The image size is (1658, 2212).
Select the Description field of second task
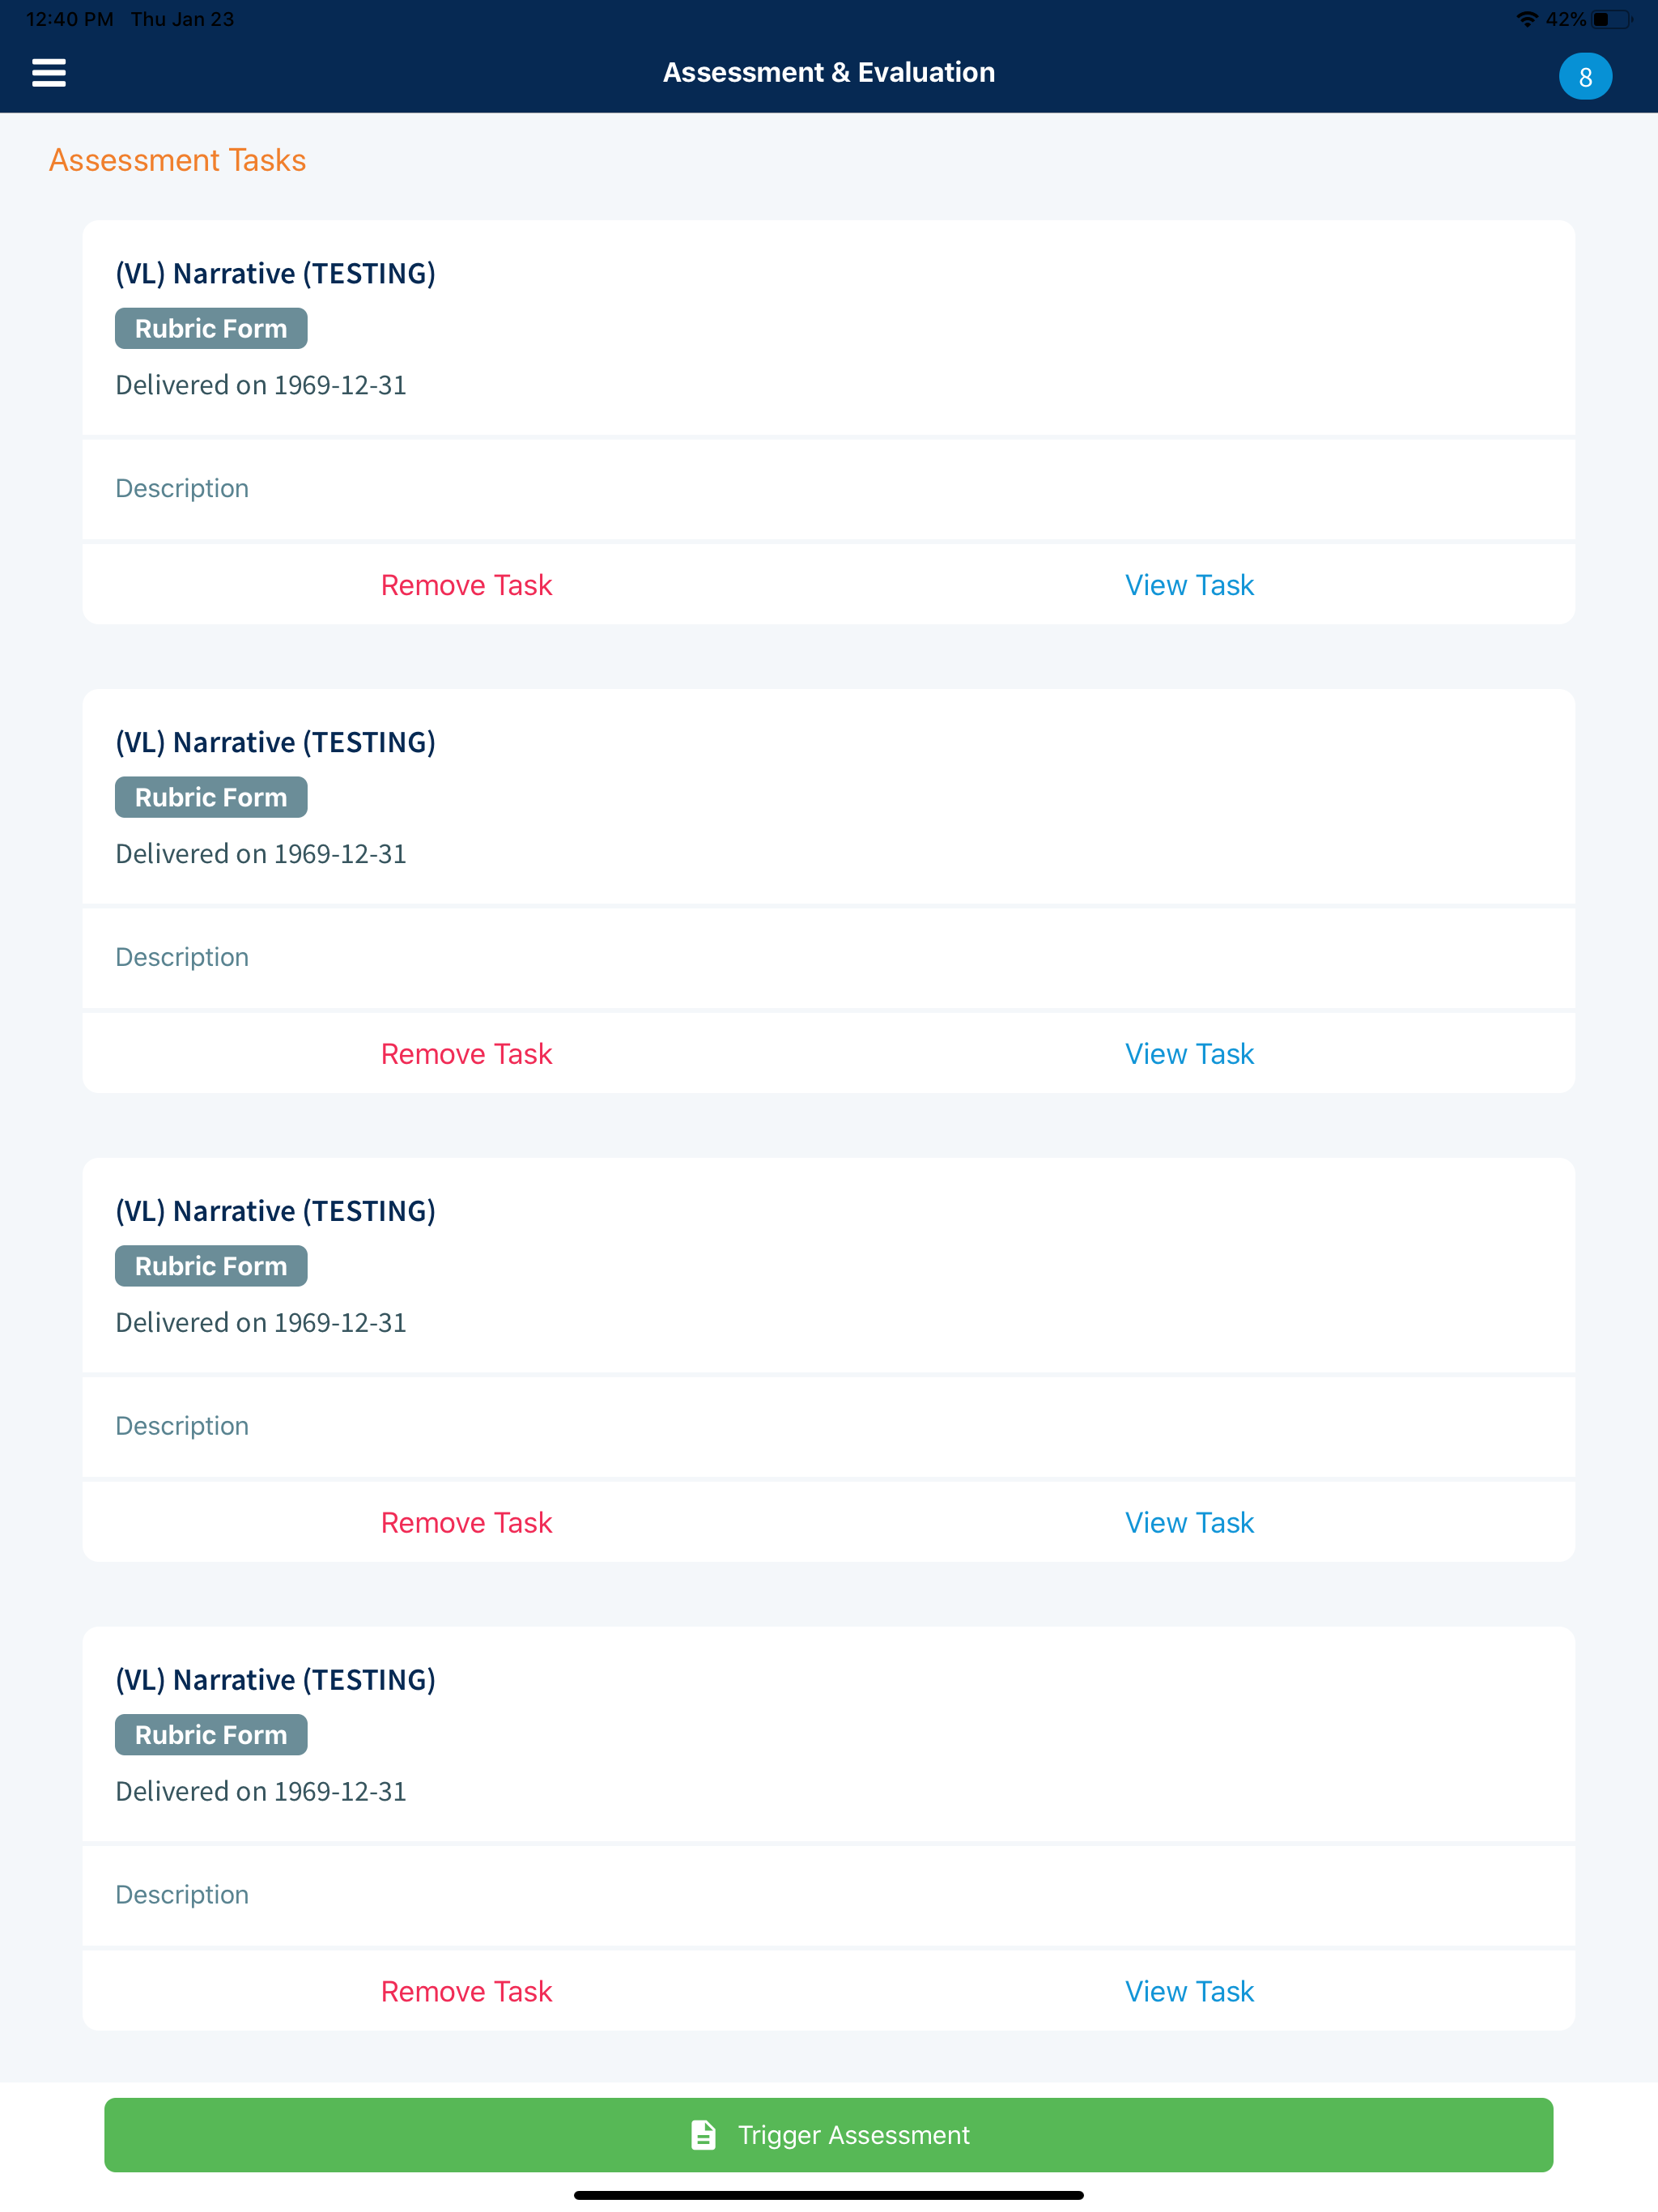pos(828,957)
